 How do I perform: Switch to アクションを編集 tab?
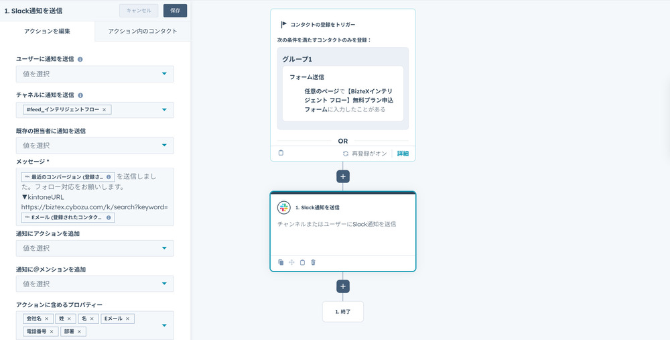[x=47, y=32]
